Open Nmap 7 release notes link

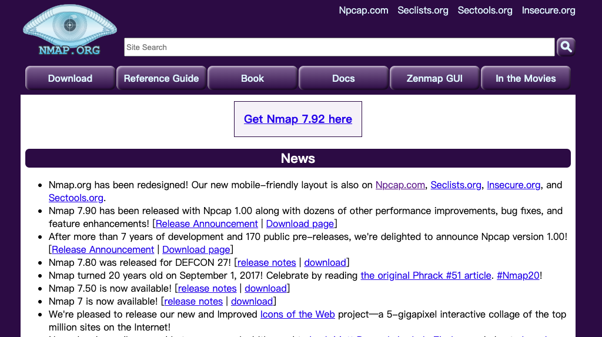pyautogui.click(x=193, y=301)
